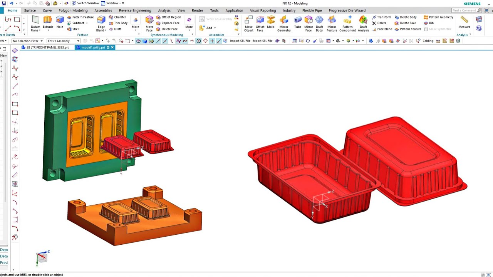Click the Draft Body icon
The width and height of the screenshot is (493, 277).
point(319,23)
